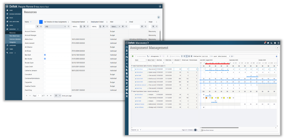Click the Home icon in People Planner sidebar
This screenshot has height=140, width=285.
point(7,10)
